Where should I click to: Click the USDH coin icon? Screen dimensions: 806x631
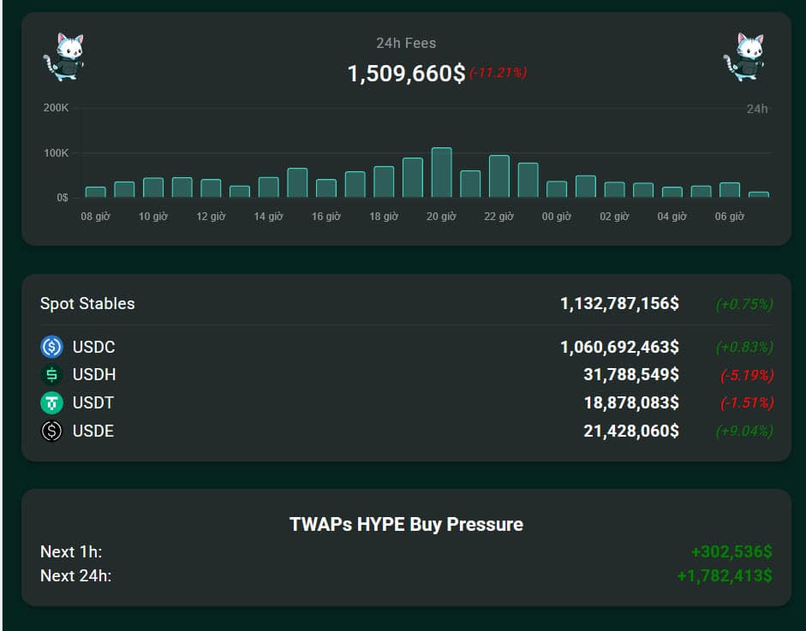coord(52,375)
